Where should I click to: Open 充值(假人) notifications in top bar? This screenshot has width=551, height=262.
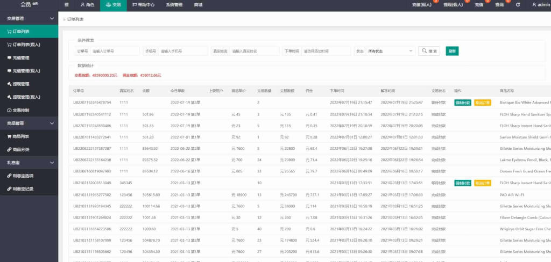click(422, 5)
